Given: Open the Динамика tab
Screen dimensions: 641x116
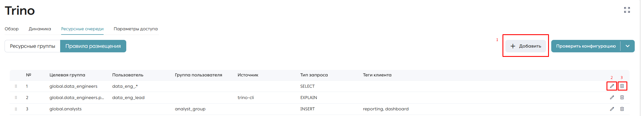Looking at the screenshot, I should (40, 29).
